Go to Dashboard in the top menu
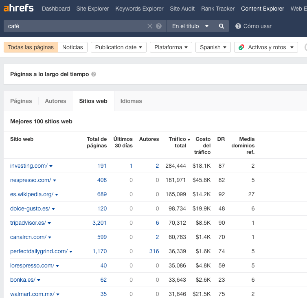307x298 pixels. 56,9
